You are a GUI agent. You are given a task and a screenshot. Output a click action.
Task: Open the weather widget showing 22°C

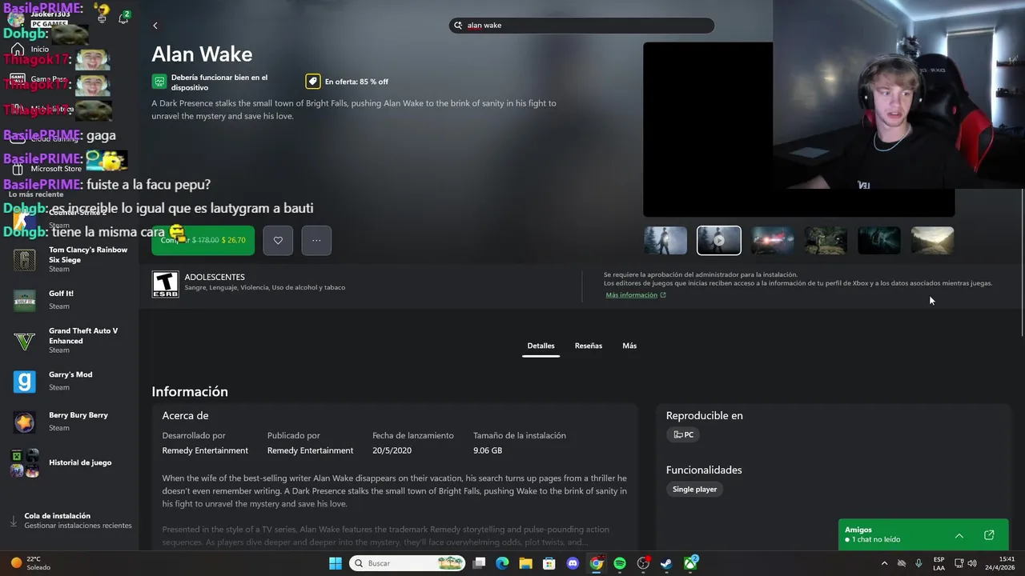pos(30,563)
